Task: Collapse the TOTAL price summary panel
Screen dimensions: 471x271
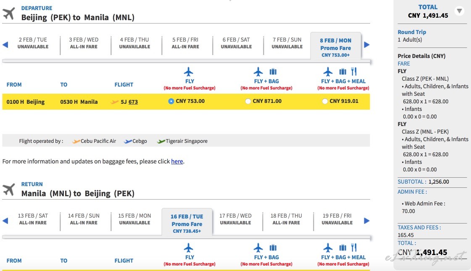Action: pos(459,11)
